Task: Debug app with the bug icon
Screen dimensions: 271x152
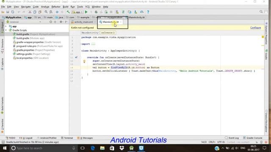Action: pyautogui.click(x=96, y=12)
